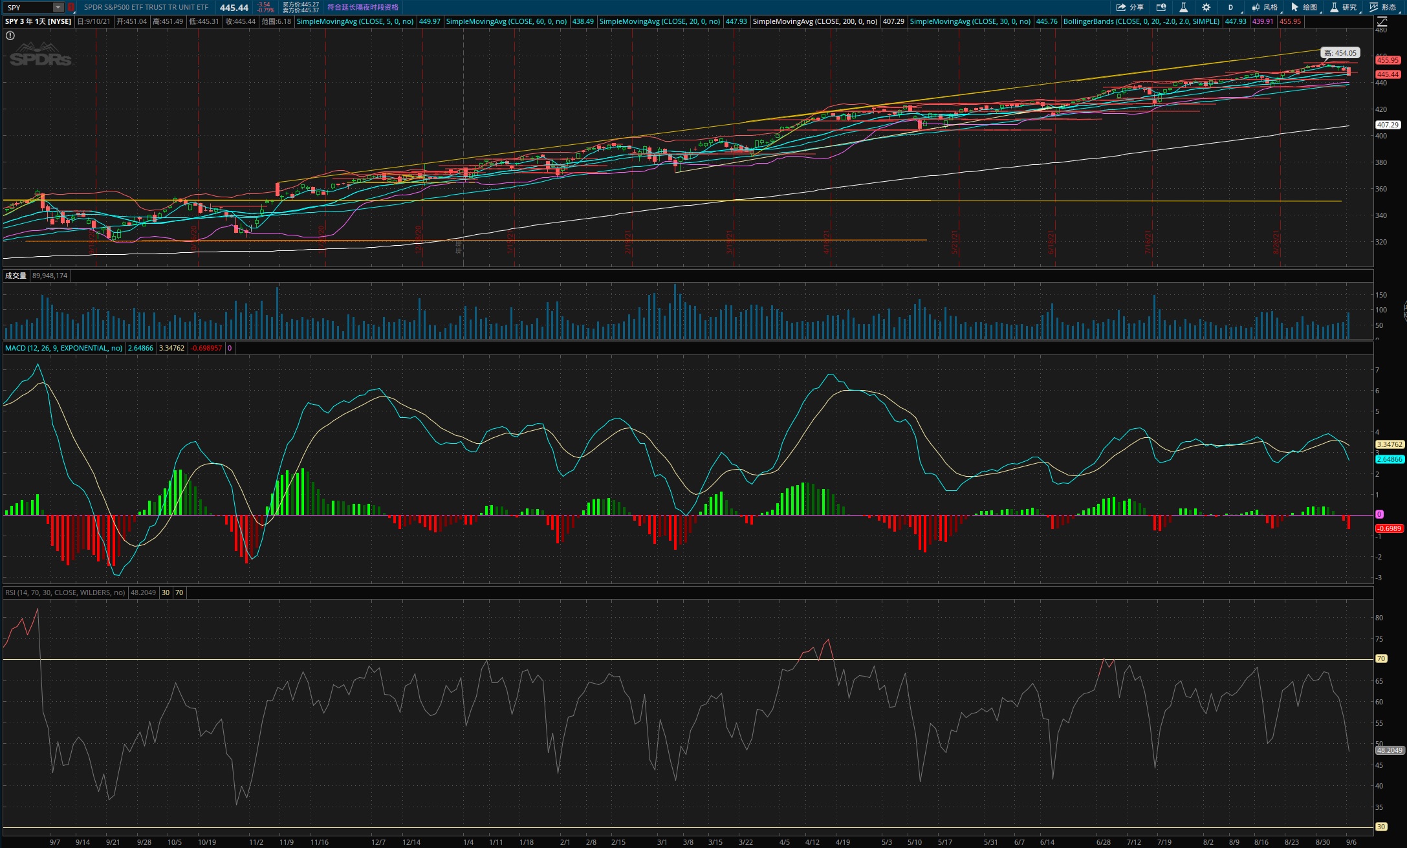This screenshot has width=1407, height=848.
Task: Open the calendar events alert icon
Action: point(1161,7)
